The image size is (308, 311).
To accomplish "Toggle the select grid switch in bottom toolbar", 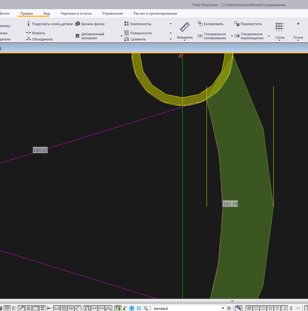I will coord(7,308).
